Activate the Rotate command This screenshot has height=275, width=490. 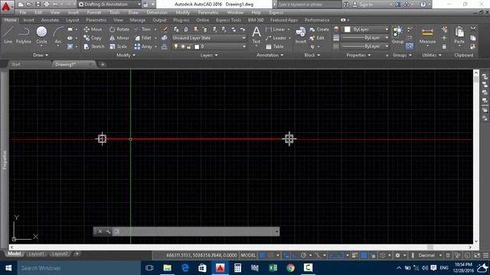coord(119,29)
